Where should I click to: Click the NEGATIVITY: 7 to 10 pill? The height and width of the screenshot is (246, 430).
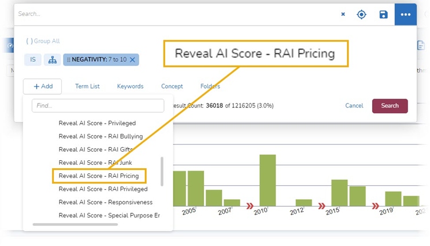pos(101,59)
